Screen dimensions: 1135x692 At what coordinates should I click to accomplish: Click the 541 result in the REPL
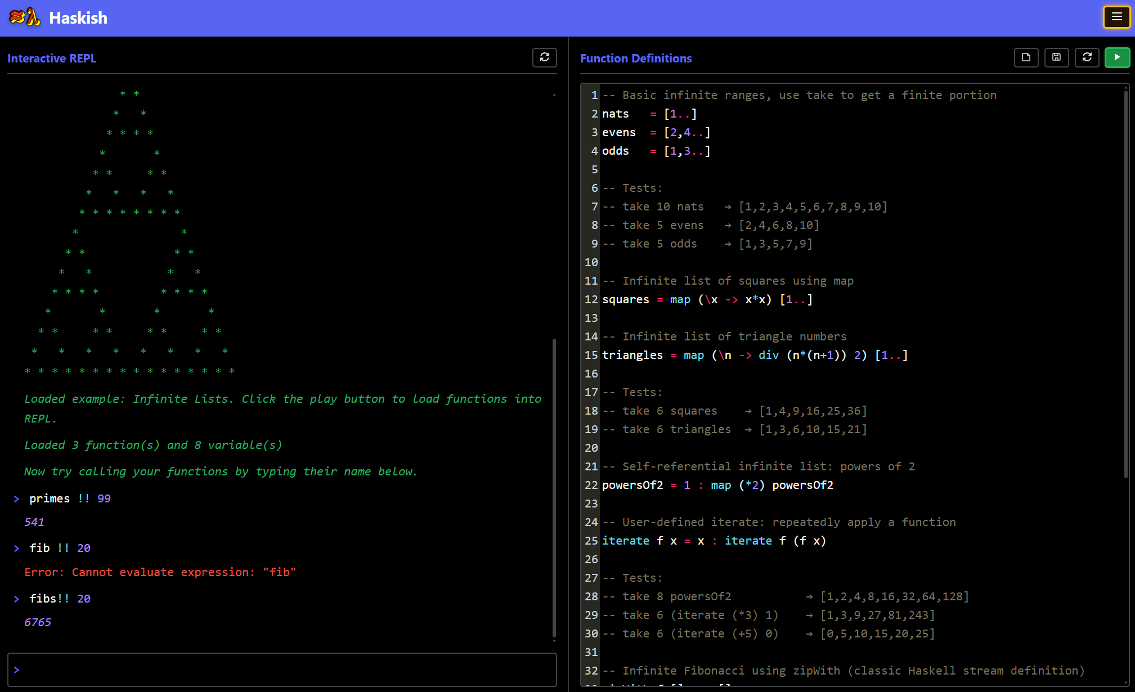click(x=34, y=522)
